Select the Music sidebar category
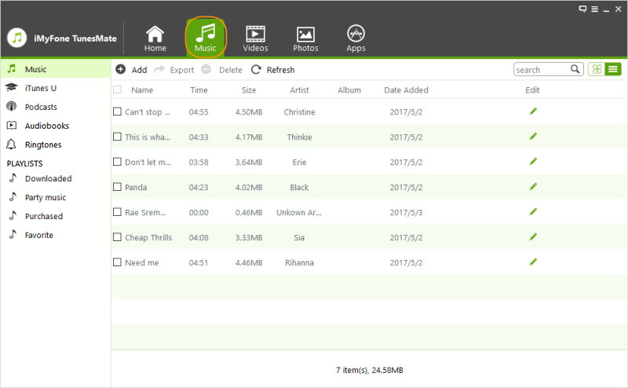 56,69
